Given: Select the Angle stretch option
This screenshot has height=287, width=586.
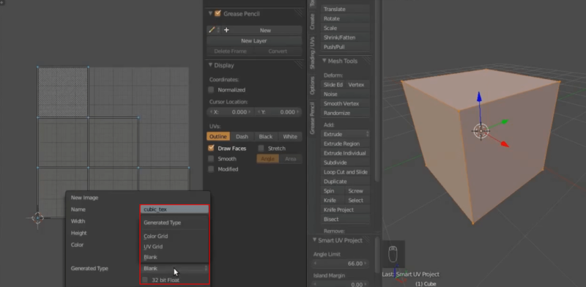Looking at the screenshot, I should coord(267,159).
